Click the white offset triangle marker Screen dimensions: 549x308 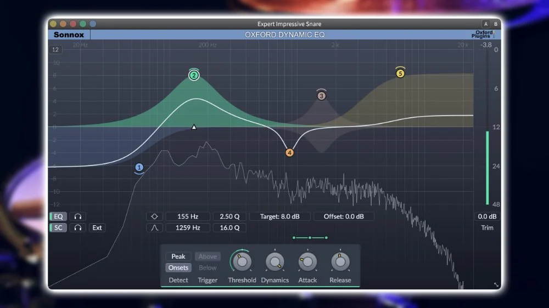[194, 127]
